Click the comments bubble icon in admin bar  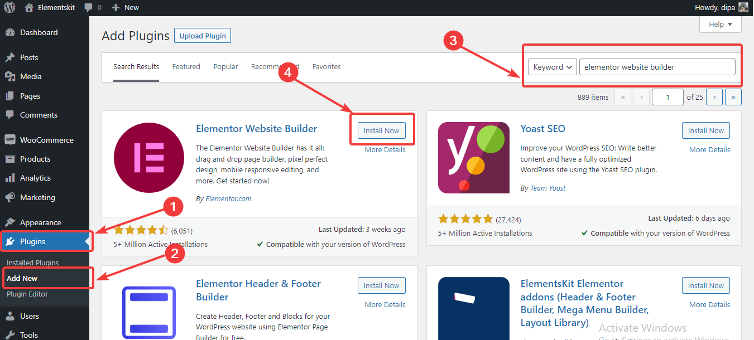pos(88,8)
